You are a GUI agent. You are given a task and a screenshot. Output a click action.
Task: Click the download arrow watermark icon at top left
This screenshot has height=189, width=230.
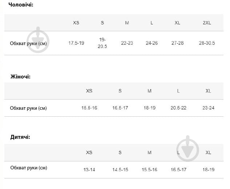pyautogui.click(x=38, y=40)
